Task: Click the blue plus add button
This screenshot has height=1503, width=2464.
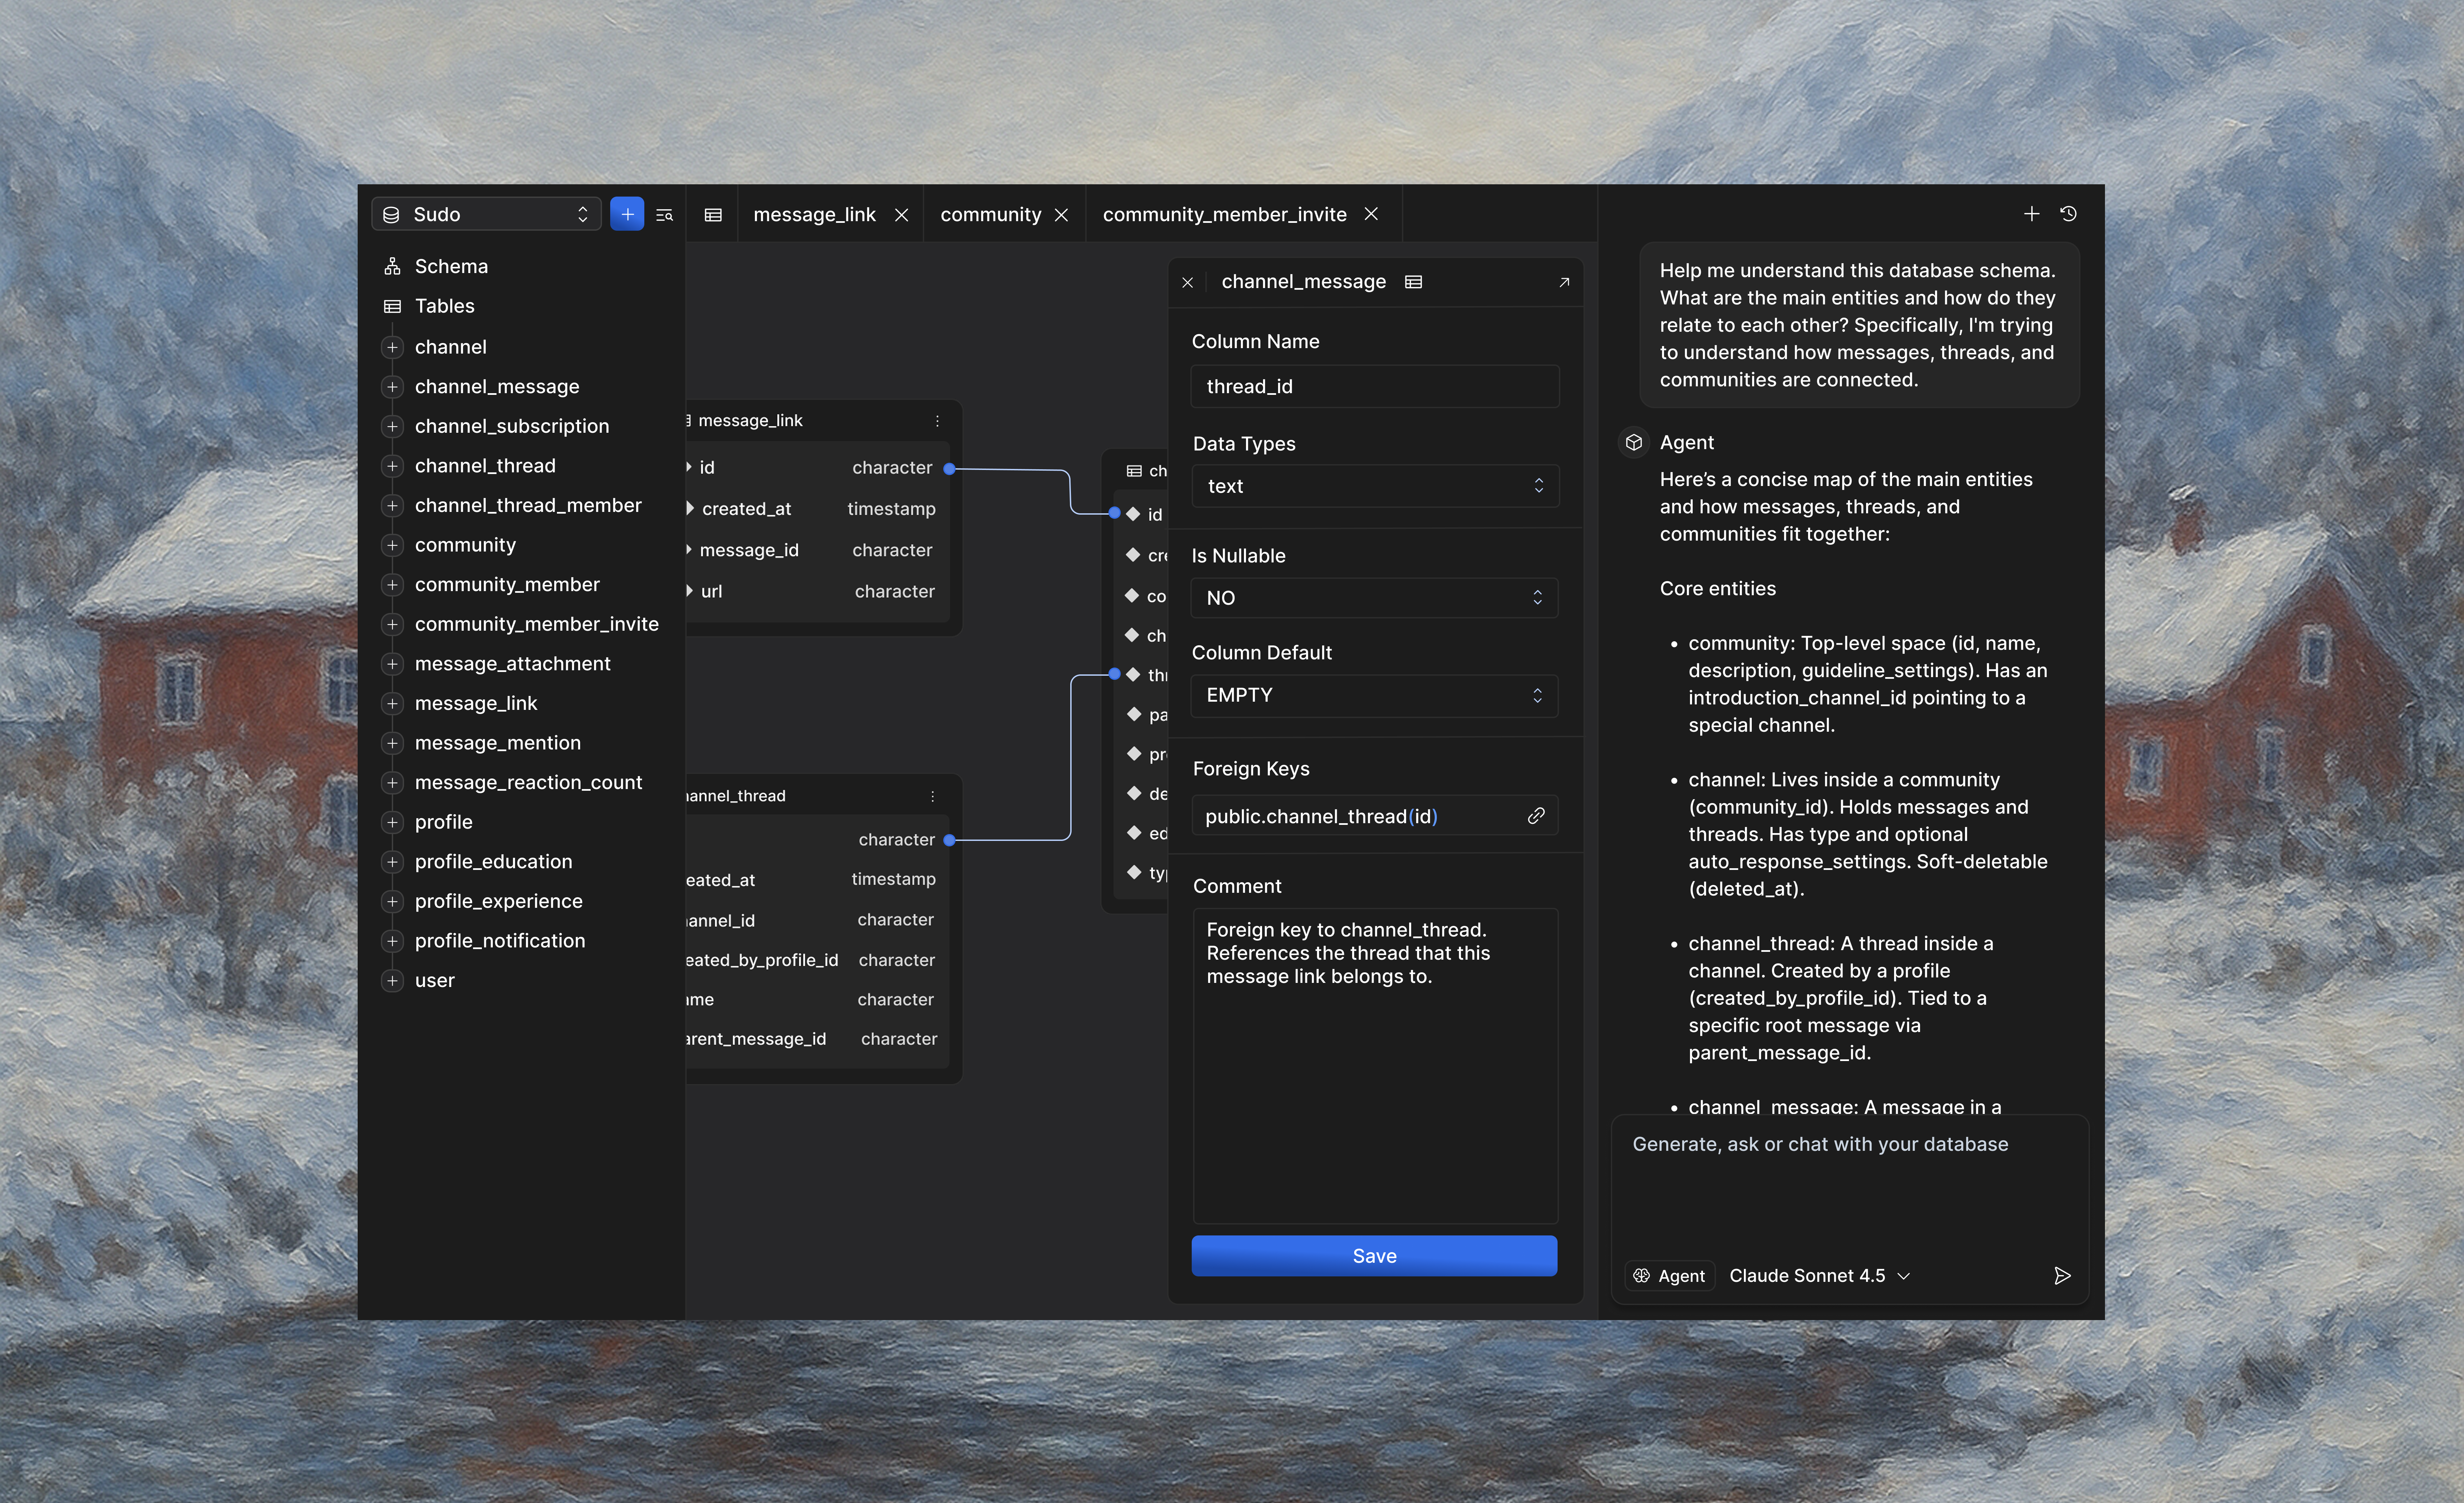Action: (627, 214)
